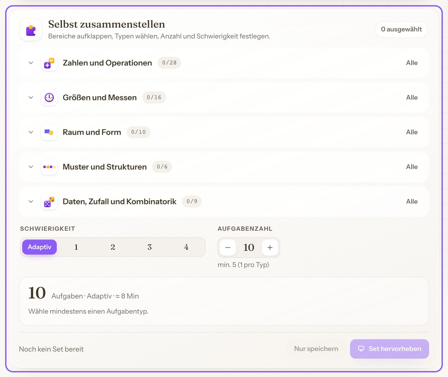Click the 0/28 counter badge
The image size is (448, 377).
(x=169, y=63)
